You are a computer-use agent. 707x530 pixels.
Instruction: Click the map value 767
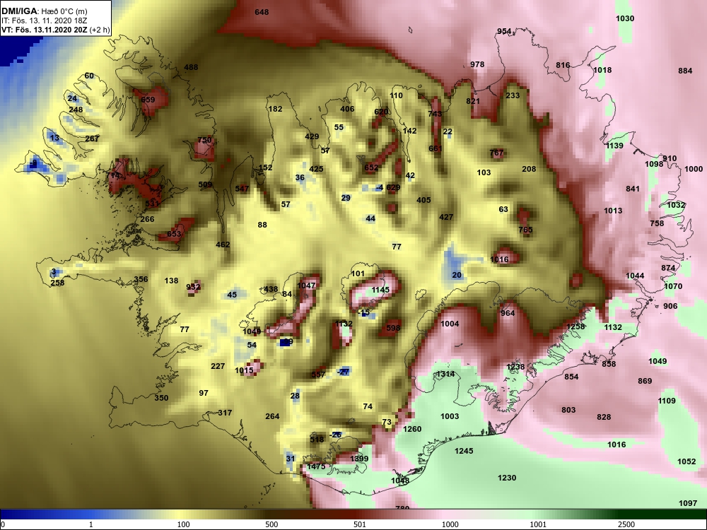click(496, 153)
